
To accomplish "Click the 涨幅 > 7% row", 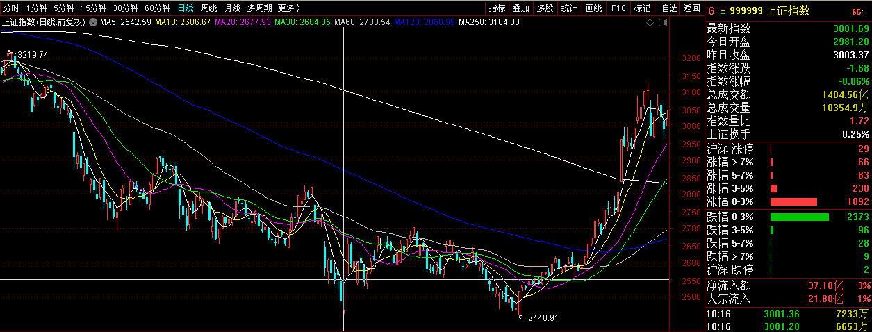I will [788, 162].
